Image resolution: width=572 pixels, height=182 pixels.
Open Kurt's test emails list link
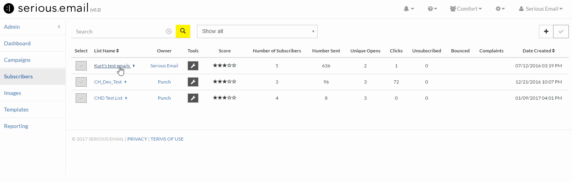[112, 66]
